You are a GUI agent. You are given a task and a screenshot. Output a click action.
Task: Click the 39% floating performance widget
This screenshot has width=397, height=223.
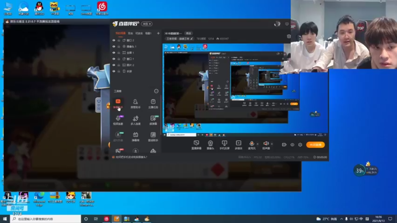click(366, 170)
